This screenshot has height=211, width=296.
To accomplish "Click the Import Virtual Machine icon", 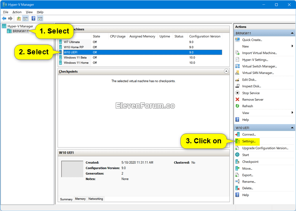I will click(x=237, y=53).
